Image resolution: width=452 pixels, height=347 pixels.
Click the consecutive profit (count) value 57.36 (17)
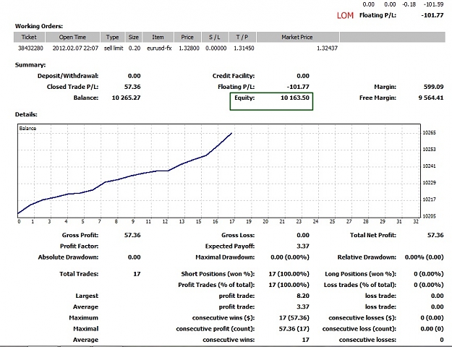(x=294, y=328)
